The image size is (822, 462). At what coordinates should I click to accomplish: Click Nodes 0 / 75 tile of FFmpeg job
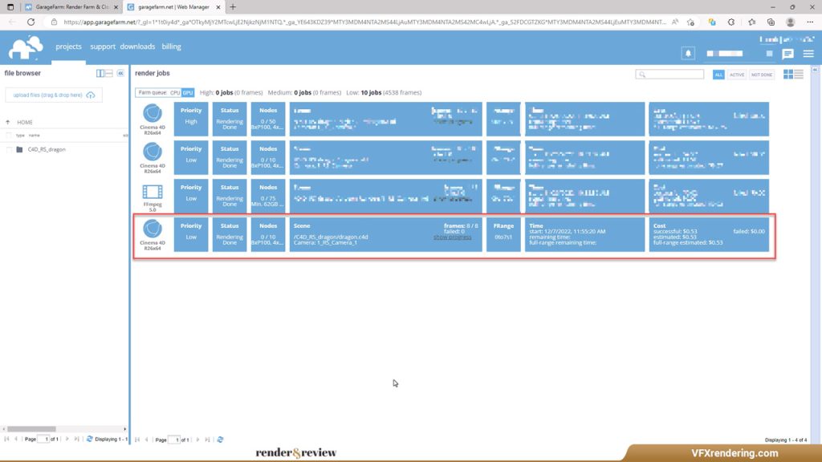[x=268, y=196]
